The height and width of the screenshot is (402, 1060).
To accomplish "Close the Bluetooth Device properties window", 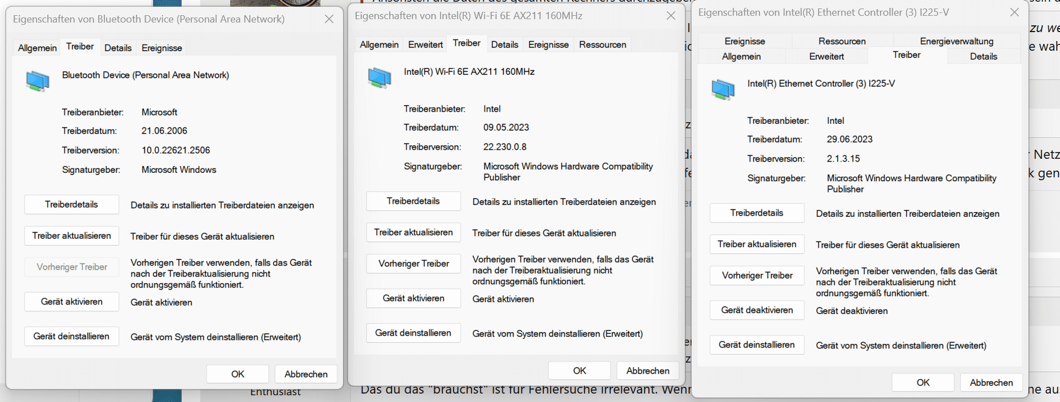I will pyautogui.click(x=329, y=19).
